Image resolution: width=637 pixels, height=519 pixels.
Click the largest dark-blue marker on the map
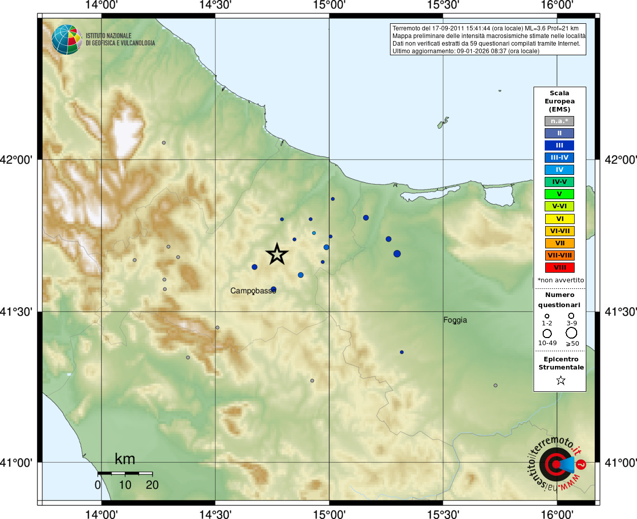tap(397, 253)
